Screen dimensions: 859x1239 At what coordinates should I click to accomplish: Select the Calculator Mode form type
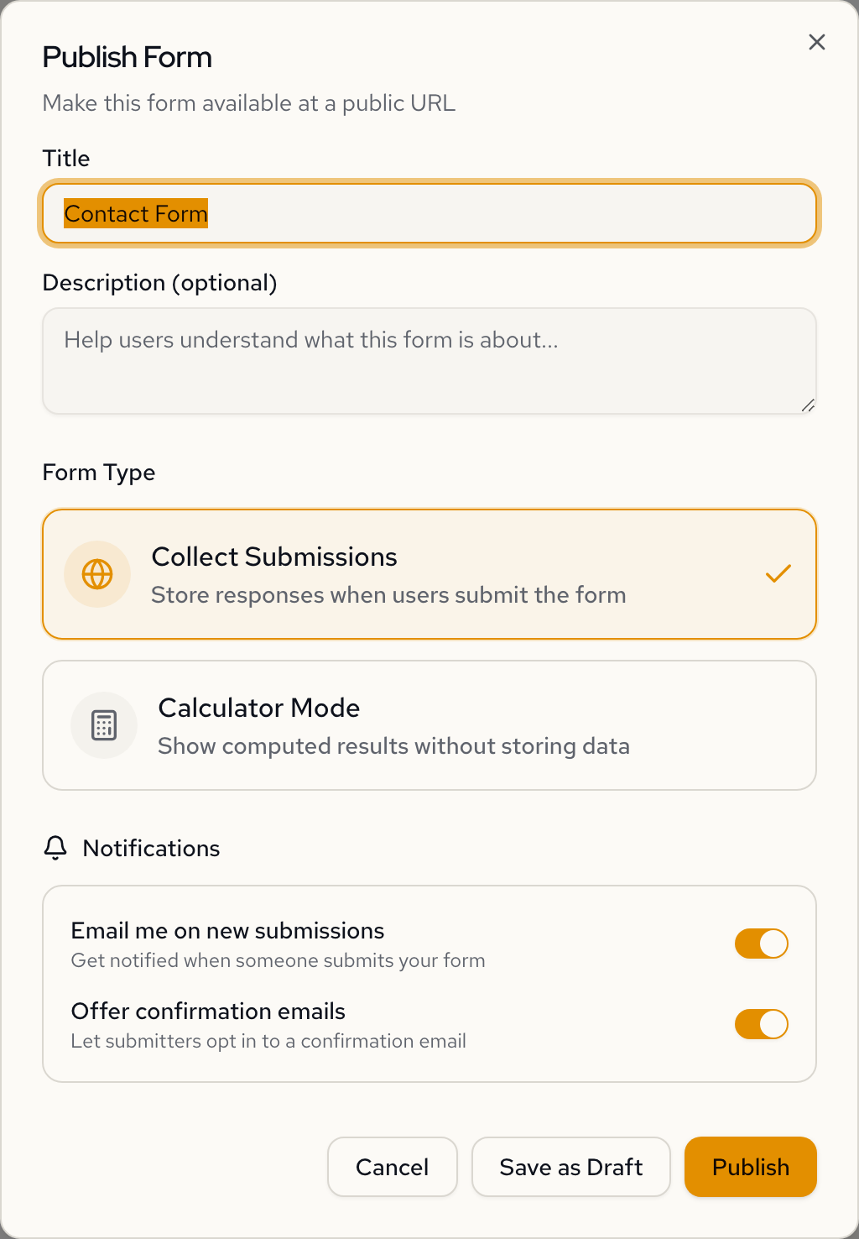click(429, 725)
